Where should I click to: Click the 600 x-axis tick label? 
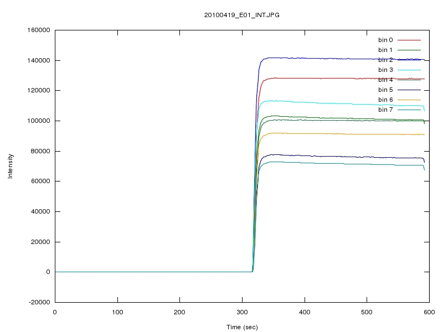(x=429, y=312)
